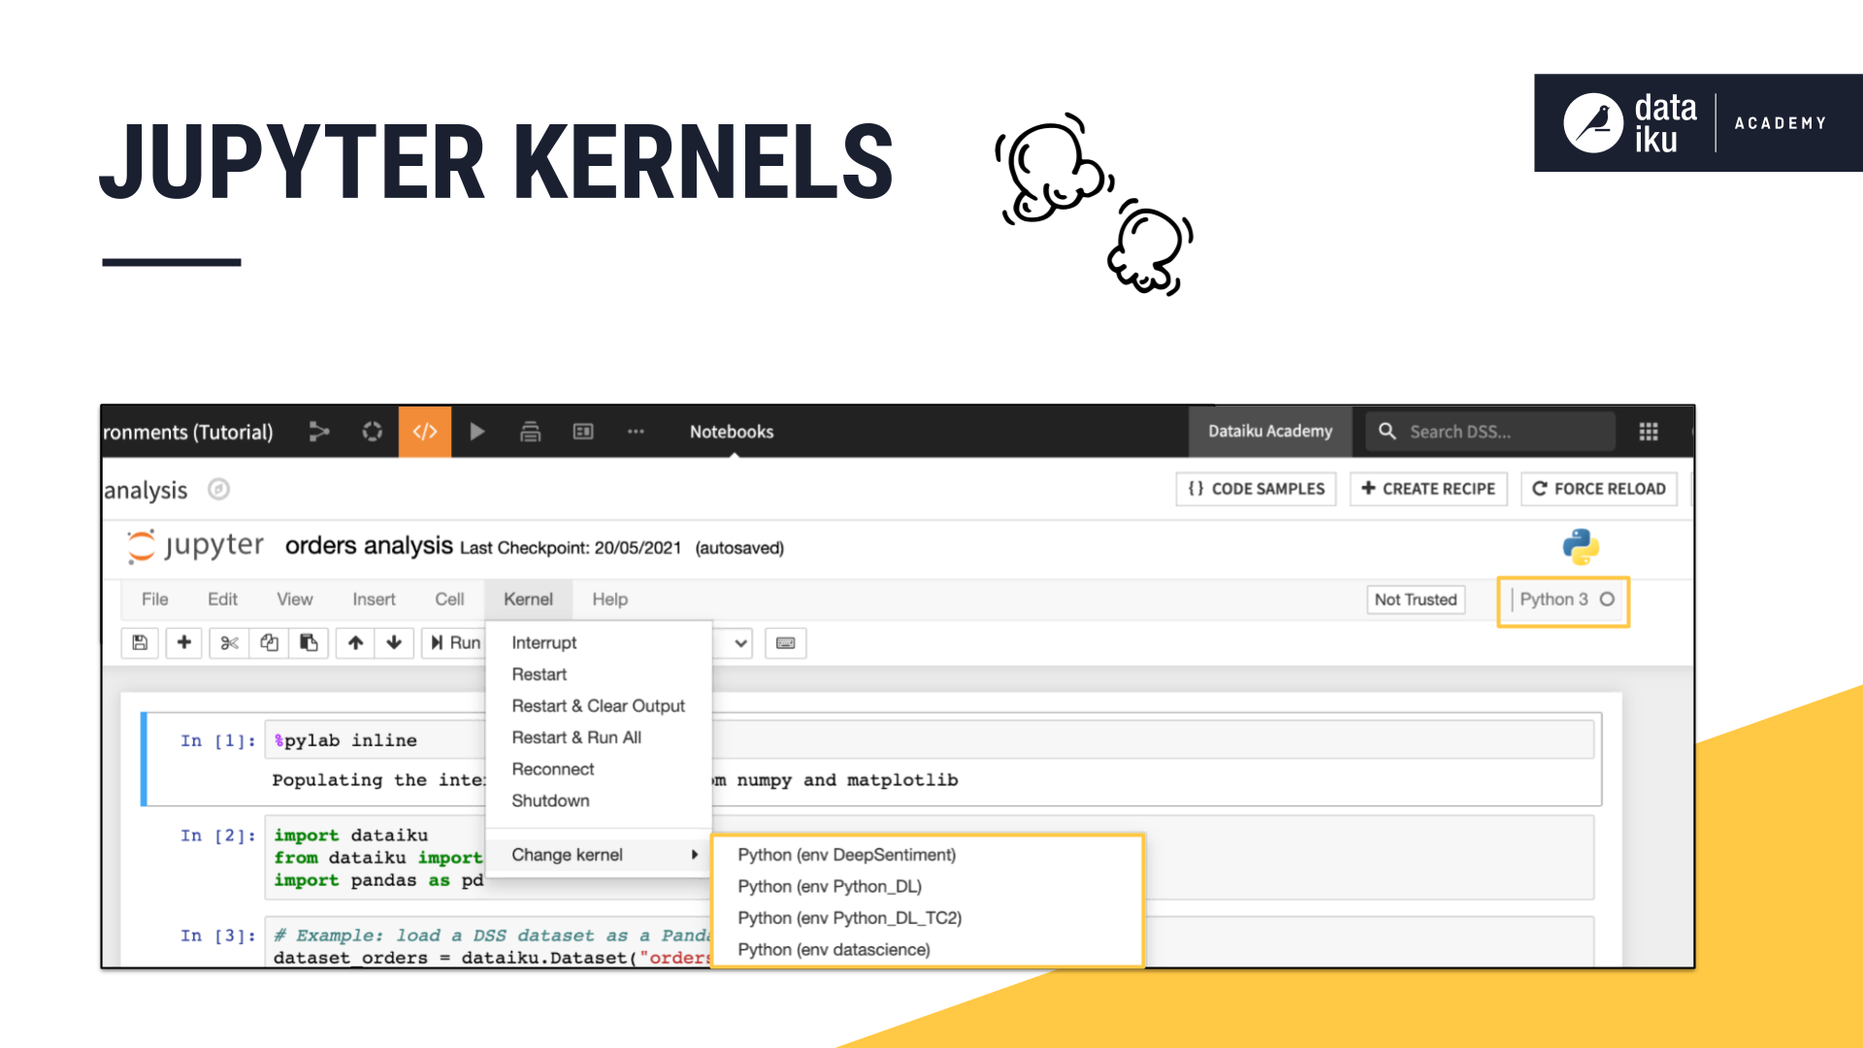Click the add cell below icon
This screenshot has height=1048, width=1863.
click(183, 643)
